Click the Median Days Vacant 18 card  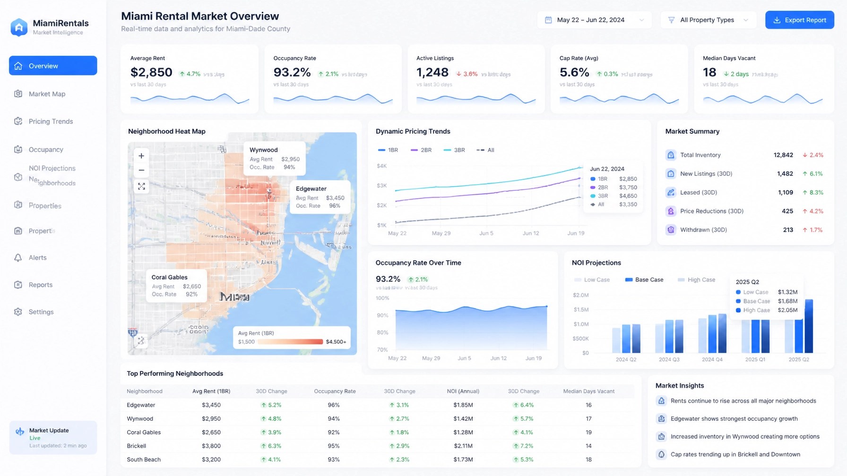764,79
